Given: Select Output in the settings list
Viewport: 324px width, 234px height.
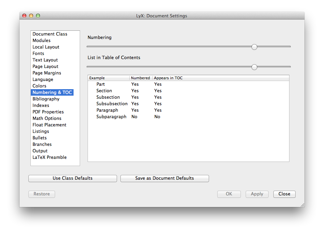Looking at the screenshot, I should [x=40, y=151].
